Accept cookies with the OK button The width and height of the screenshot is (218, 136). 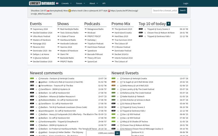click(117, 133)
